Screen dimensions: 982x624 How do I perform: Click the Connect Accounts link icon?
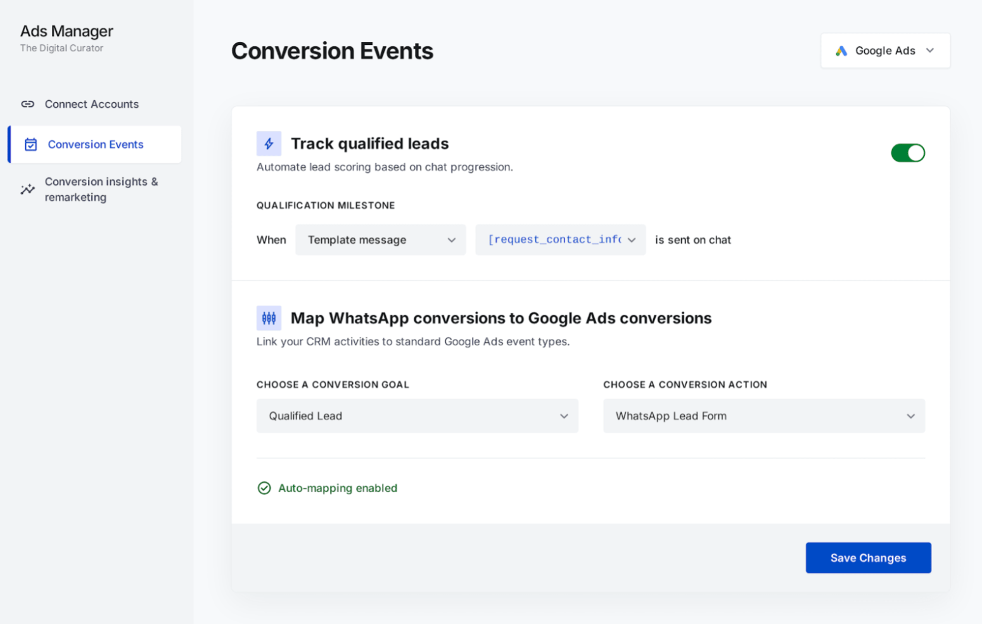click(28, 104)
